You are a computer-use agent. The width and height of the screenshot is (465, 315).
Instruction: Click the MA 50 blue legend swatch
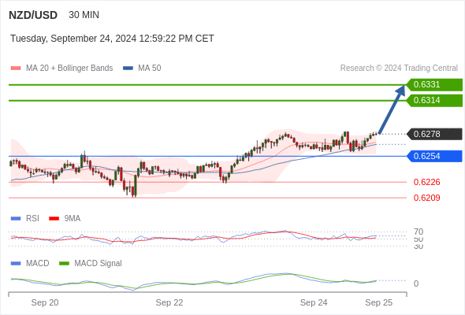click(x=128, y=69)
